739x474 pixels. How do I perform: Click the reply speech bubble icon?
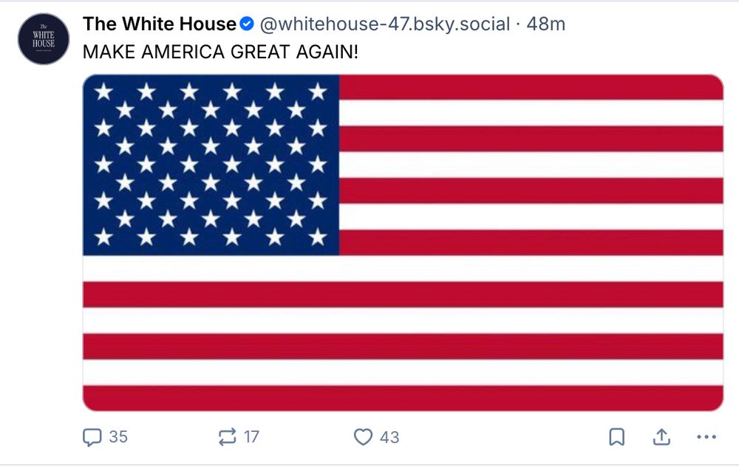tap(92, 437)
